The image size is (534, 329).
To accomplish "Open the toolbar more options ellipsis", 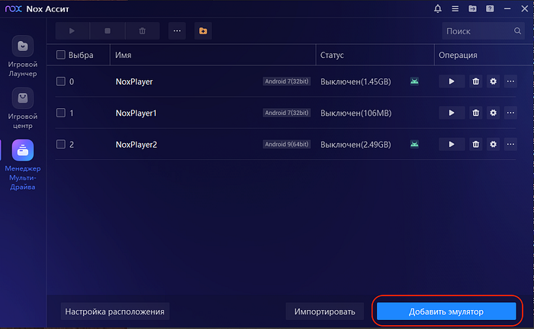I will [177, 31].
